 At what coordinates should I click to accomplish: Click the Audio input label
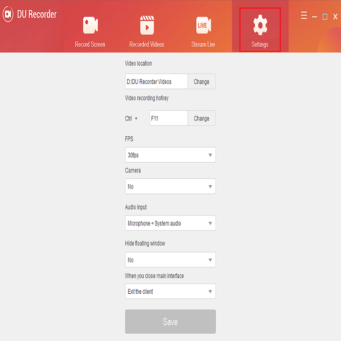click(136, 207)
